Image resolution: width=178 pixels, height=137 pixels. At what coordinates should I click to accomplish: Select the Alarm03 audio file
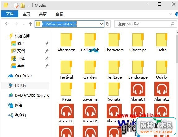click(66, 113)
